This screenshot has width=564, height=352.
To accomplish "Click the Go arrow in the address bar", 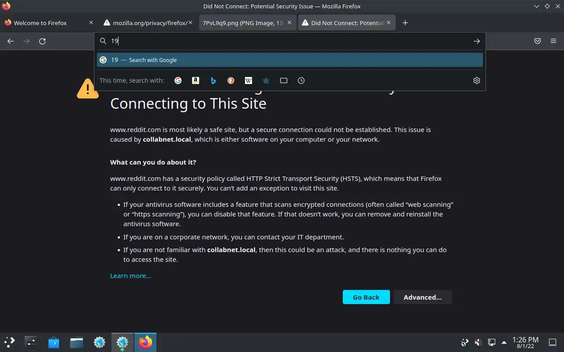I will pyautogui.click(x=476, y=41).
